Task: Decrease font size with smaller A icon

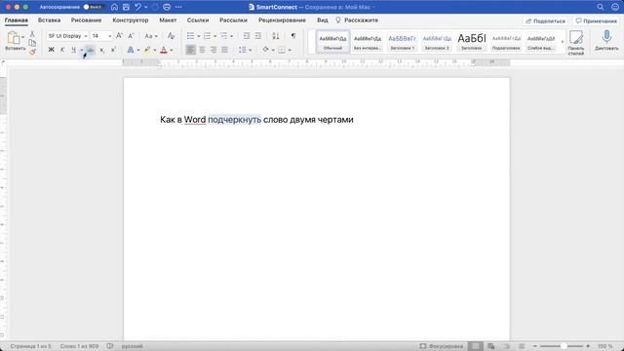Action: coord(131,36)
